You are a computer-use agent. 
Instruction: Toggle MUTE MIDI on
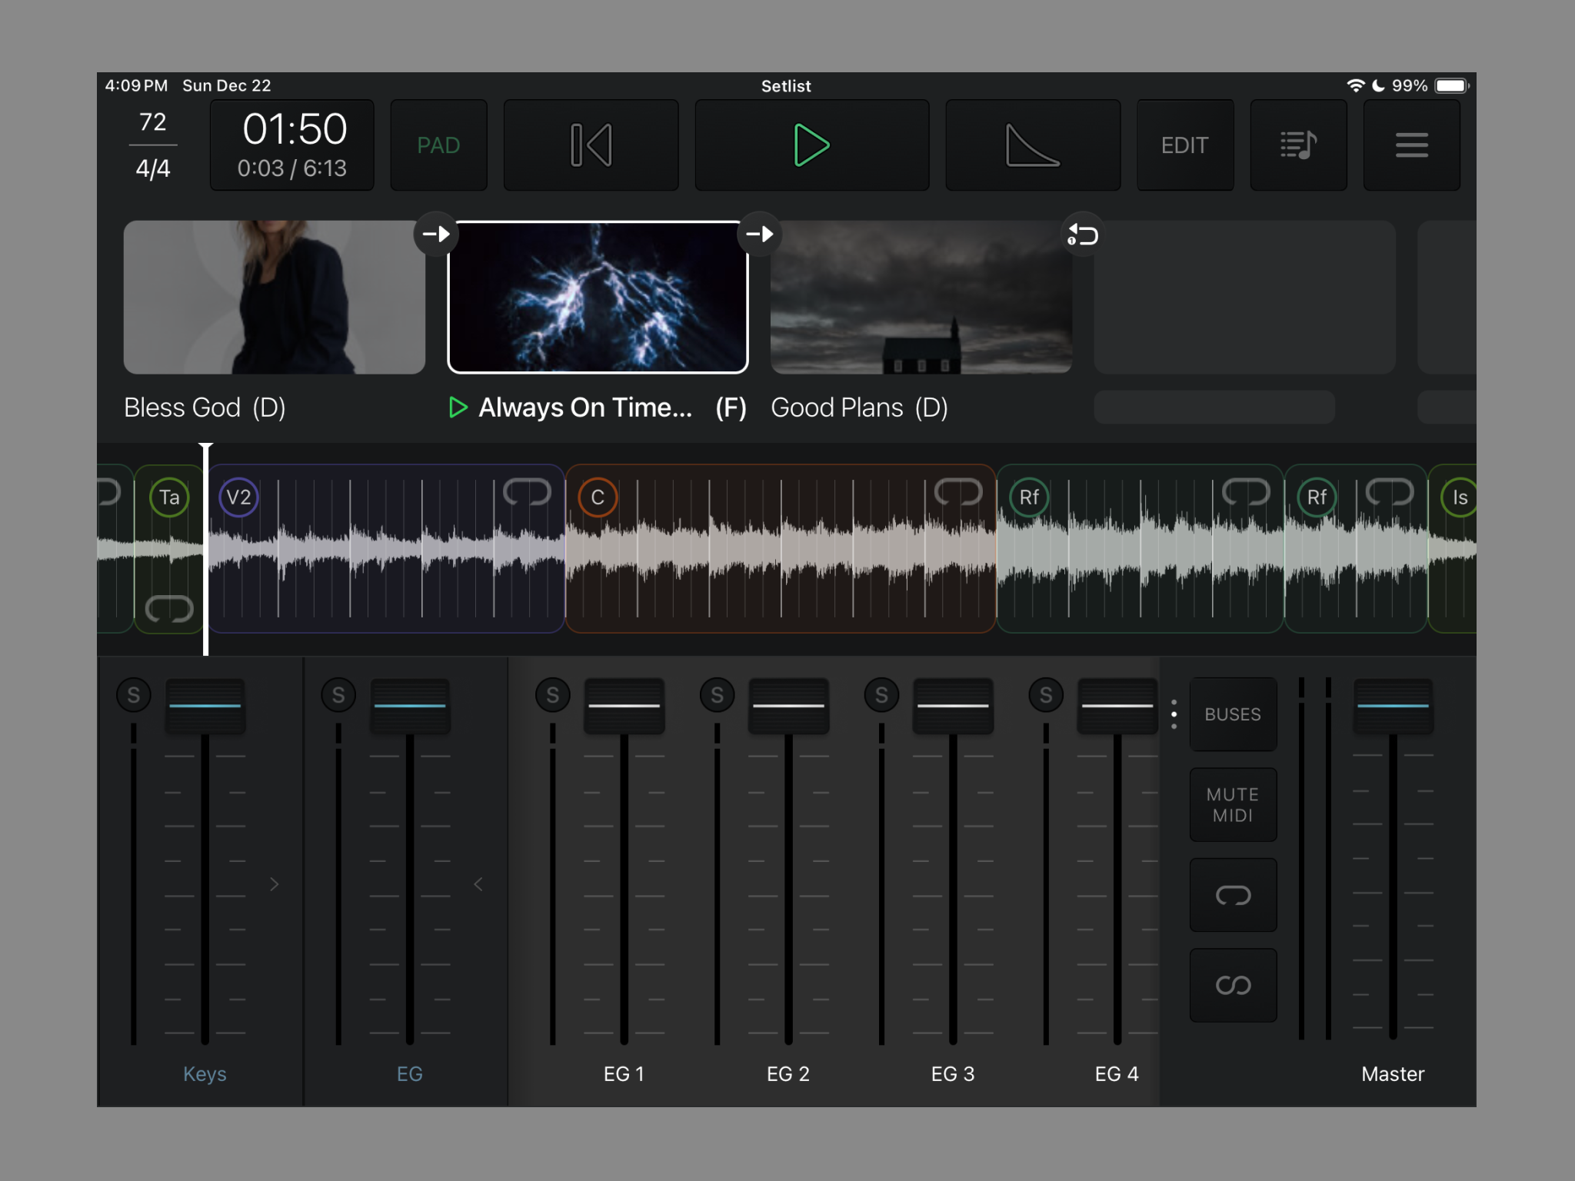click(x=1233, y=804)
